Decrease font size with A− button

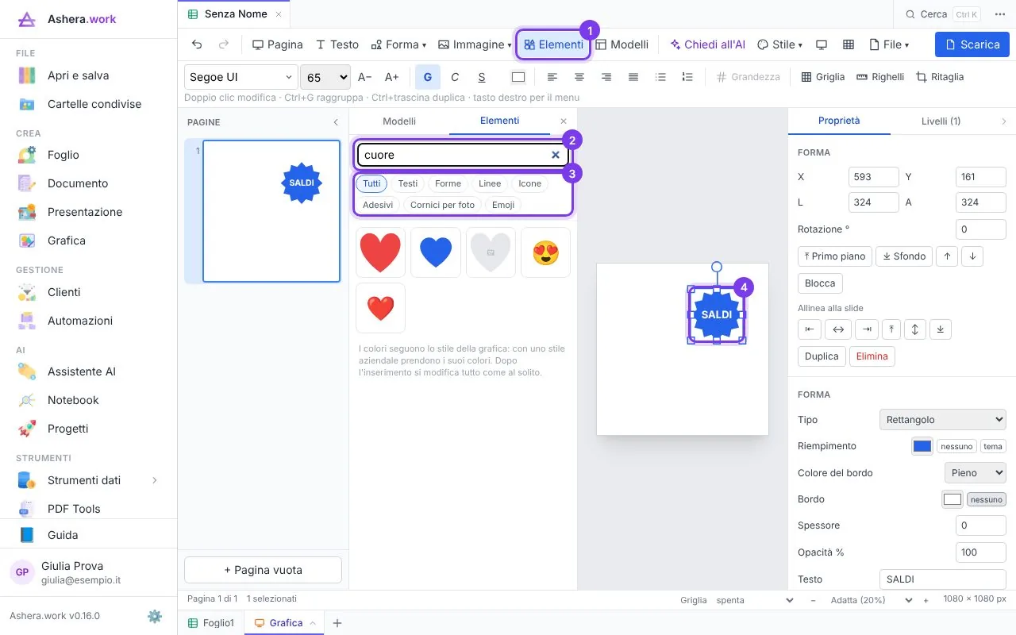(365, 77)
